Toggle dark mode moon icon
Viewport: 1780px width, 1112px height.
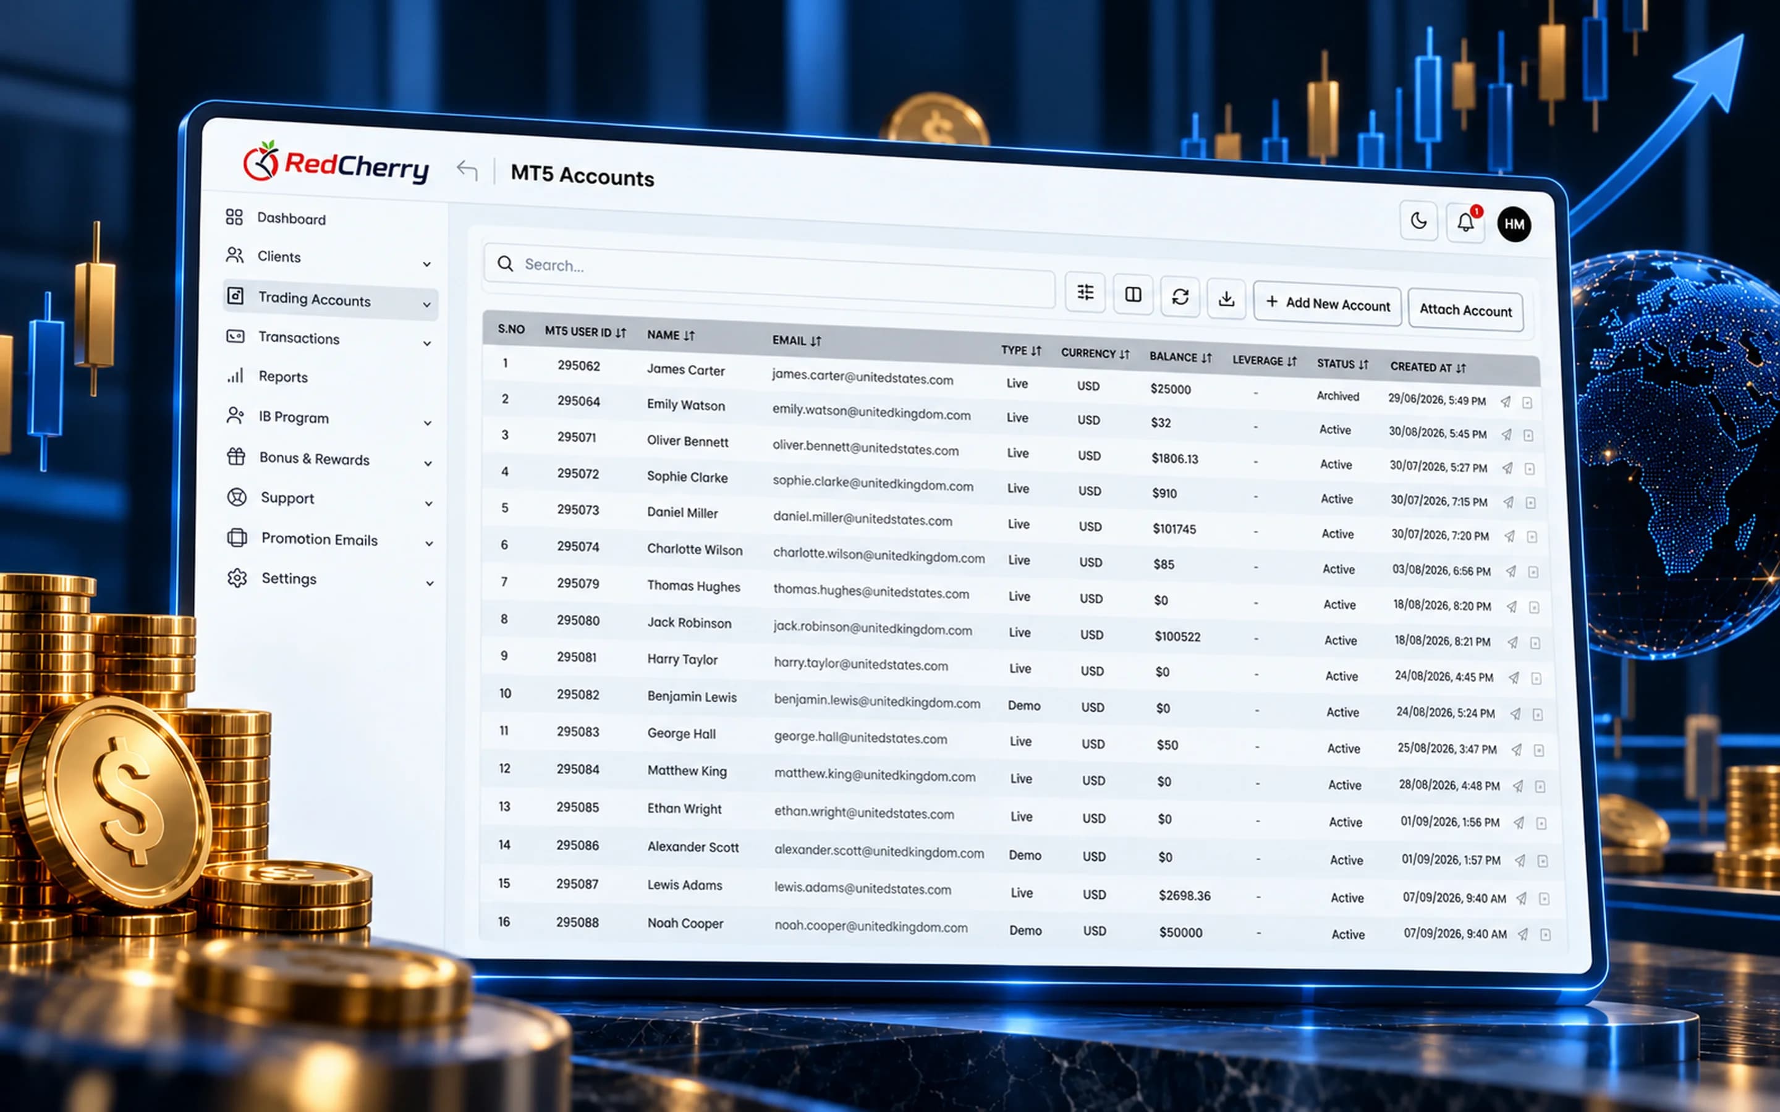tap(1418, 221)
